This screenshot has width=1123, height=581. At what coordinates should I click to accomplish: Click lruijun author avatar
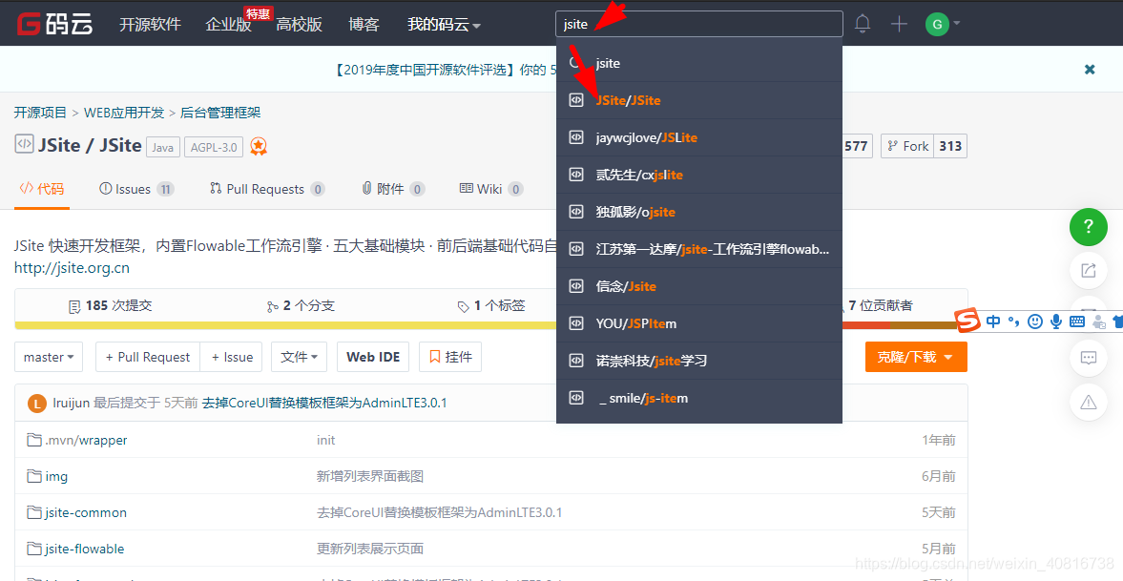tap(36, 404)
